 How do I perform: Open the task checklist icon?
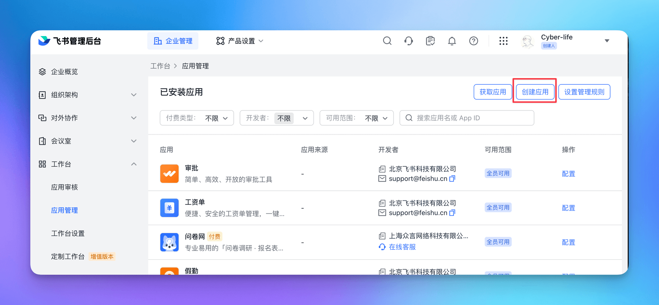pyautogui.click(x=430, y=41)
